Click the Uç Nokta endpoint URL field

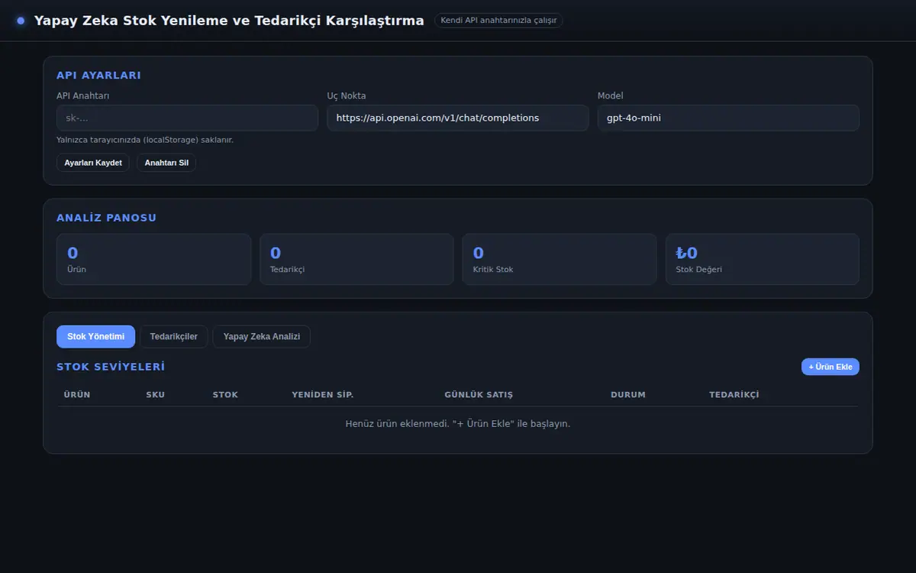pyautogui.click(x=458, y=118)
